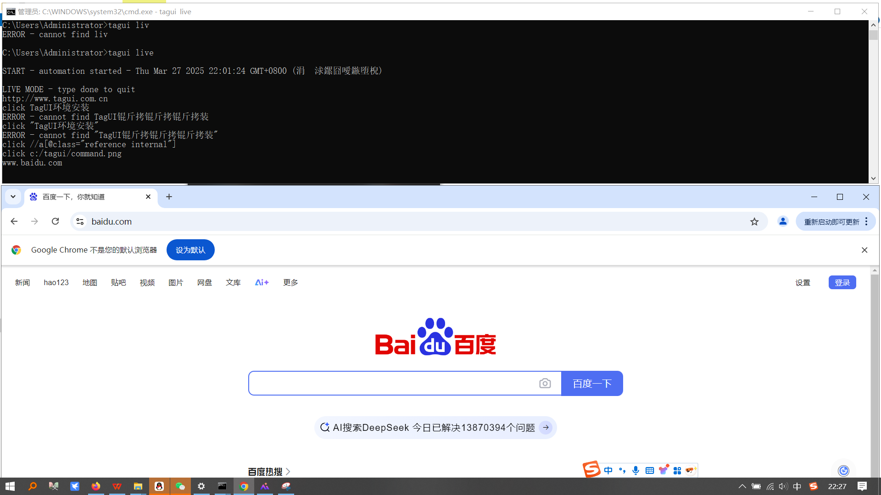Open the 贴吧 link
This screenshot has height=495, width=881.
(118, 282)
